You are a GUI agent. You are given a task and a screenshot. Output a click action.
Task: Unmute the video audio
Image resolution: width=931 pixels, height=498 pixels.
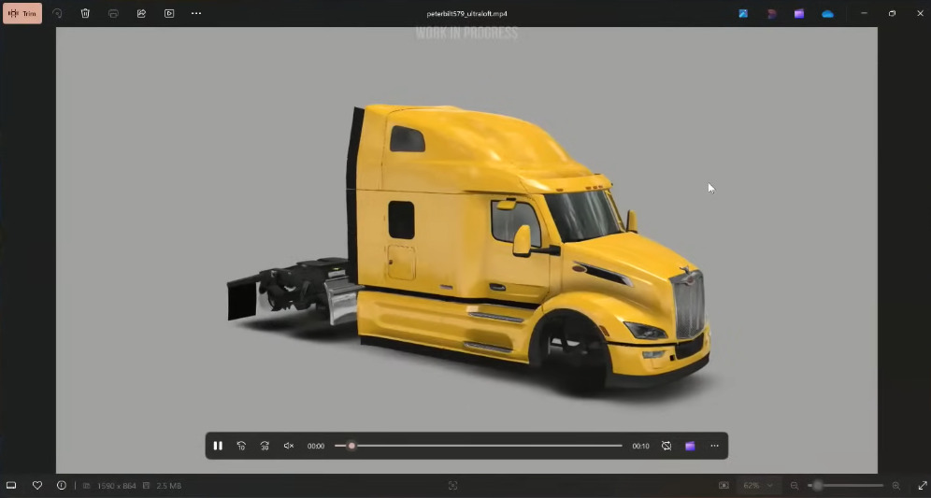(x=289, y=446)
